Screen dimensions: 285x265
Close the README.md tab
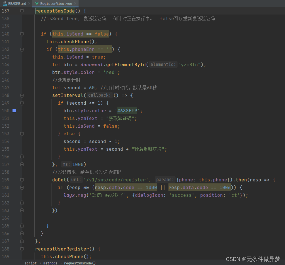pos(29,3)
